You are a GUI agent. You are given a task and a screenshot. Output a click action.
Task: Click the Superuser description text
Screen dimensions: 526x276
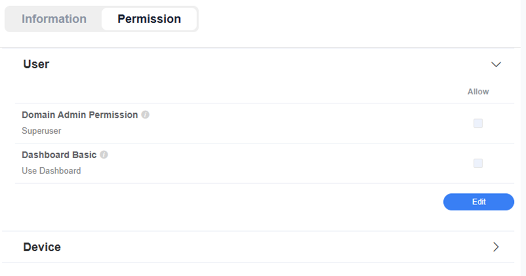pos(41,131)
